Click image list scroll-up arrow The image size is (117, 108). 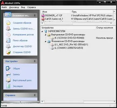[x=114, y=12]
